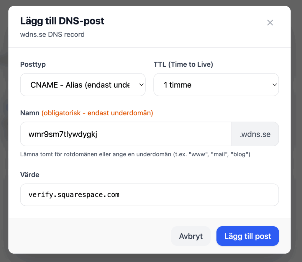Viewport: 302px width, 262px height.
Task: Submit with Lägg till post button
Action: (x=247, y=236)
